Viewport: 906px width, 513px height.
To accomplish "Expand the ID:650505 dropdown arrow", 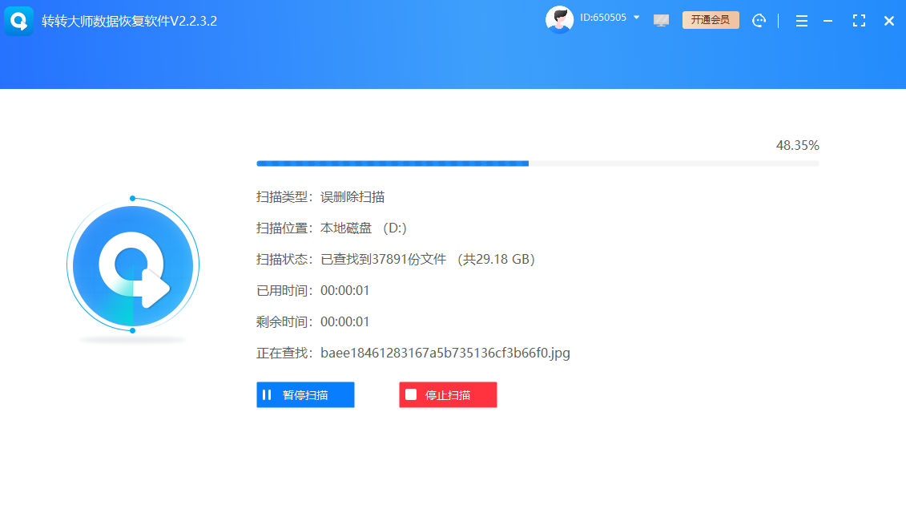I will (637, 17).
